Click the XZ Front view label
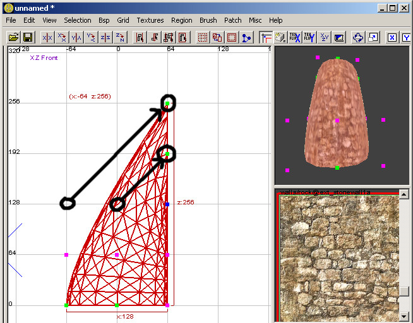413x323 pixels. point(44,58)
